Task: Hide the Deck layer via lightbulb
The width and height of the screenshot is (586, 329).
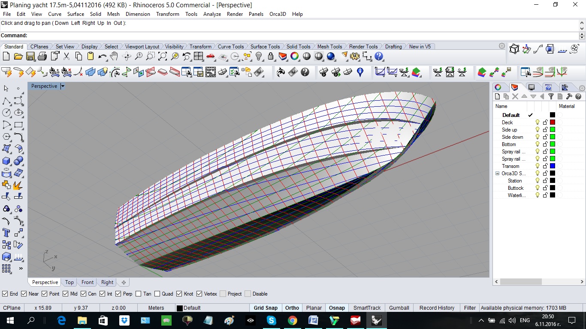Action: (538, 123)
